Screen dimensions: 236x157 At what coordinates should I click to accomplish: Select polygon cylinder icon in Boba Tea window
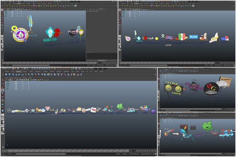click(9, 6)
